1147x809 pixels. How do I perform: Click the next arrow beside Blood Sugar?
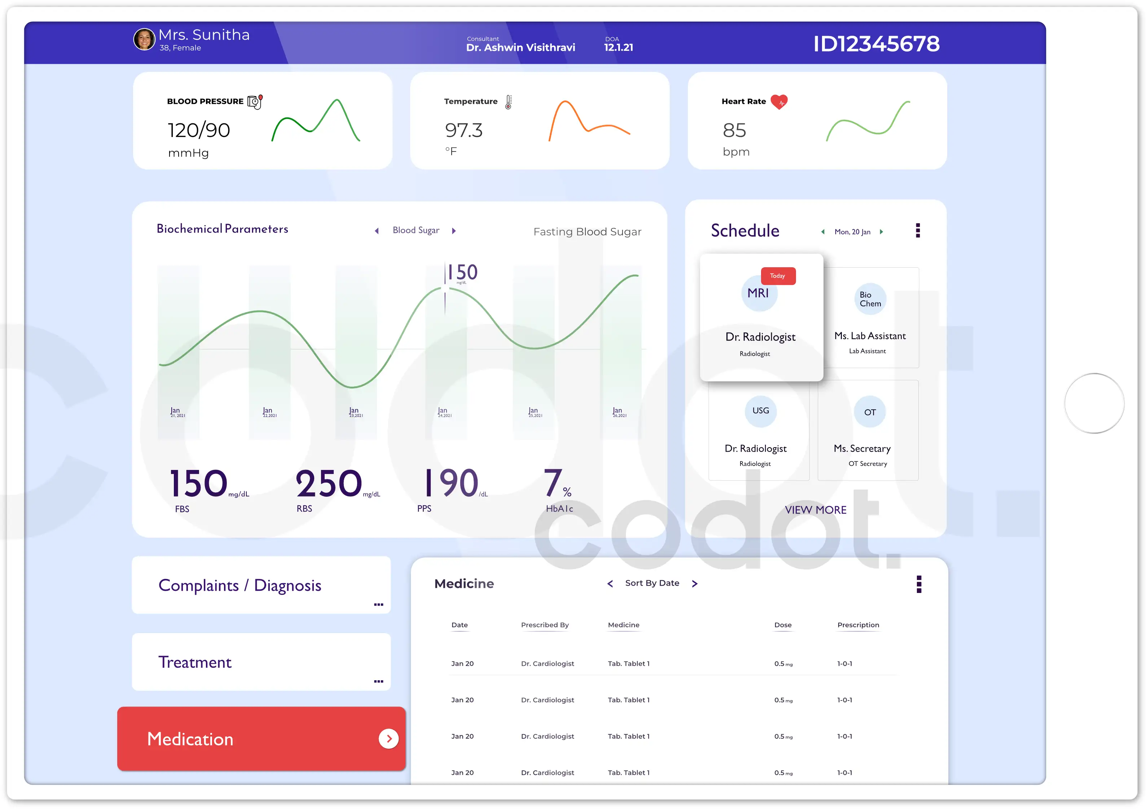tap(454, 230)
